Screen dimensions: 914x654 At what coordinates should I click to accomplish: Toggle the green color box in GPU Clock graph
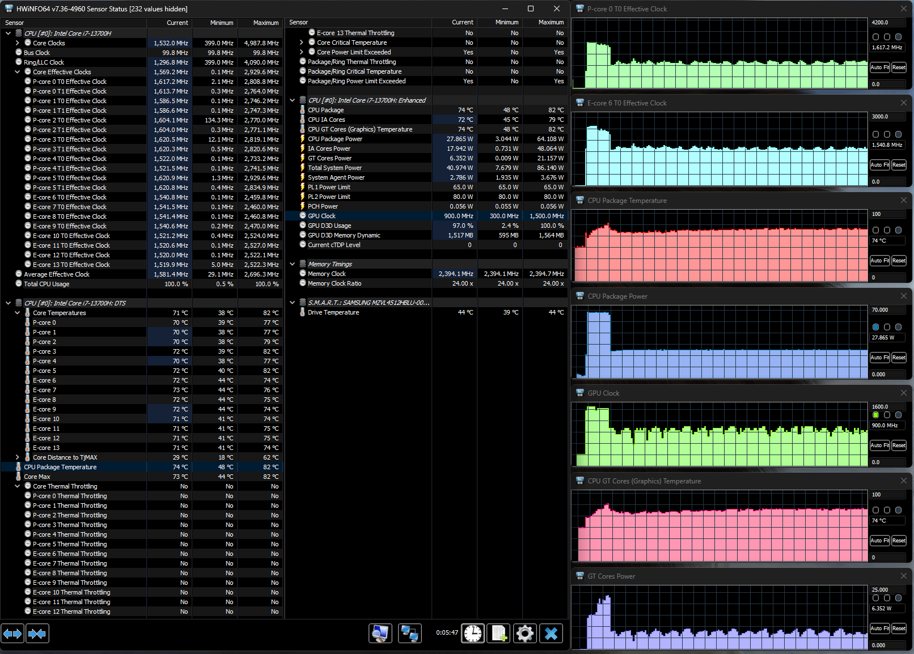(x=876, y=415)
